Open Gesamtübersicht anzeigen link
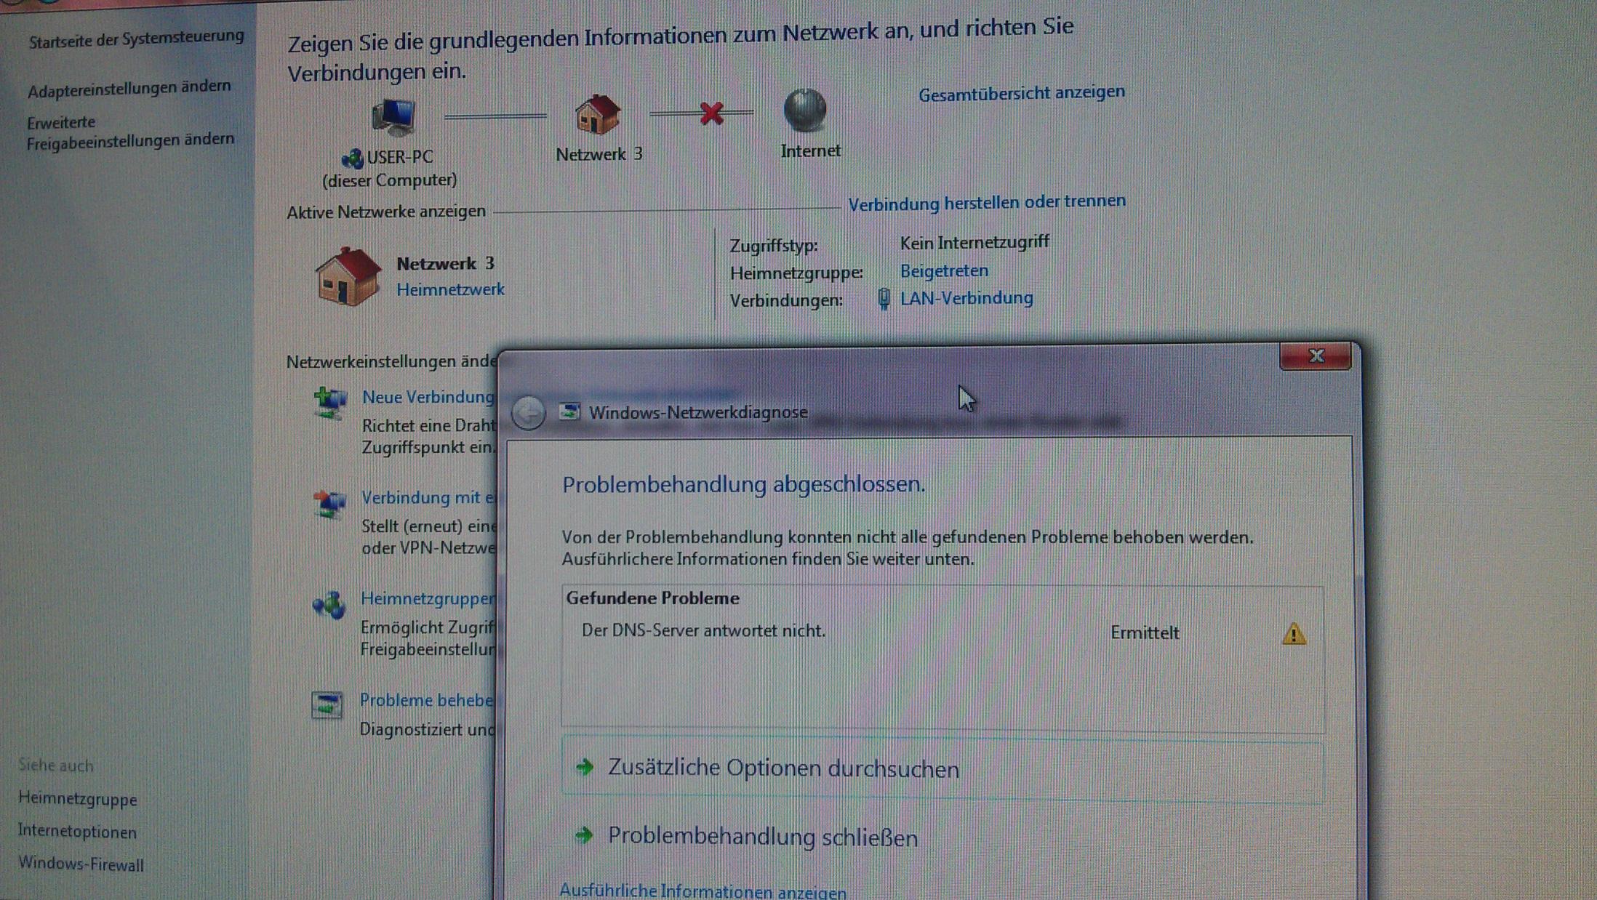 coord(1021,93)
